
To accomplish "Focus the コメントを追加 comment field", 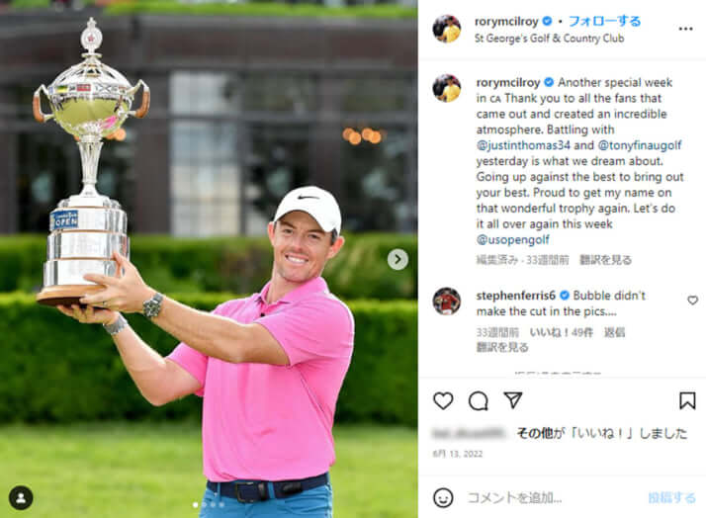I will (x=554, y=498).
